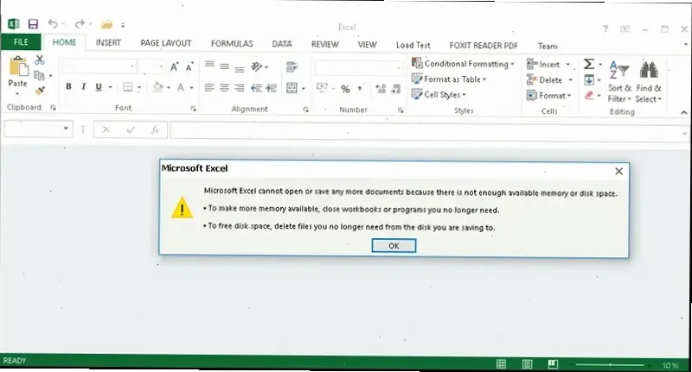Click the Percent Style icon
Image resolution: width=692 pixels, height=372 pixels.
(345, 88)
